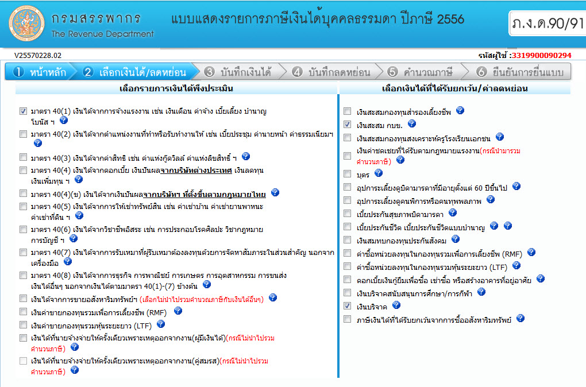Tick the มาตรา 40(5) rental income checkbox
586x387 pixels.
click(23, 206)
